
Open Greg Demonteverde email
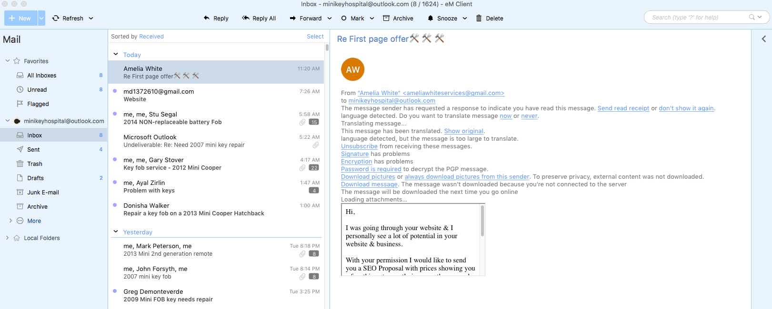point(216,295)
